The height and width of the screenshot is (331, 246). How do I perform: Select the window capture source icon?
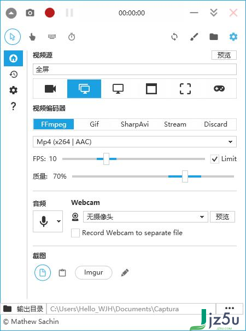click(x=151, y=89)
